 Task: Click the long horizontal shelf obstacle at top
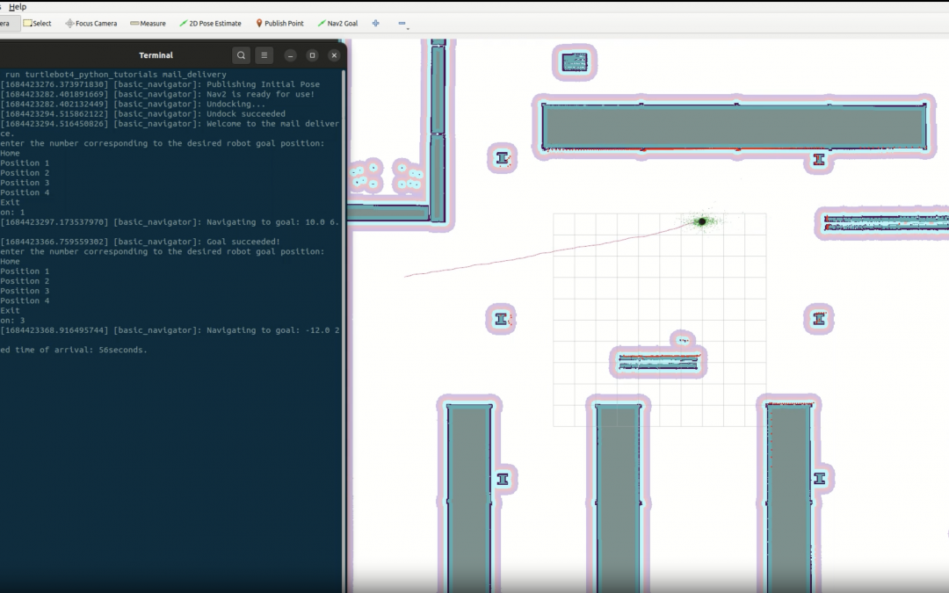[733, 126]
